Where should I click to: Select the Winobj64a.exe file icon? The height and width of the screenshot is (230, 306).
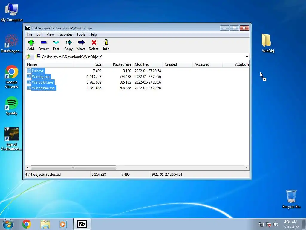point(29,88)
